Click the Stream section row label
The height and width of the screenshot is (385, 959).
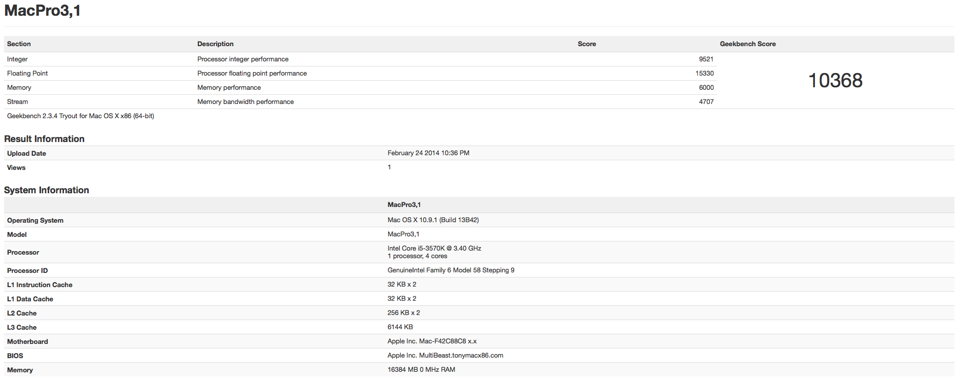[17, 102]
